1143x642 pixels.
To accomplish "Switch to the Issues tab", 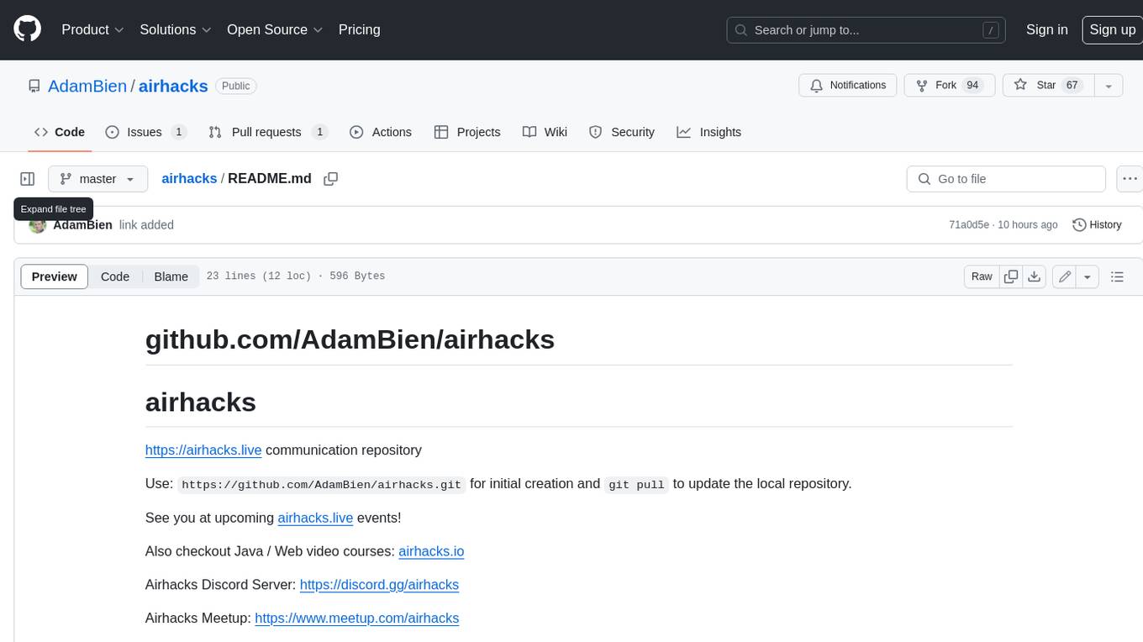I will [145, 132].
